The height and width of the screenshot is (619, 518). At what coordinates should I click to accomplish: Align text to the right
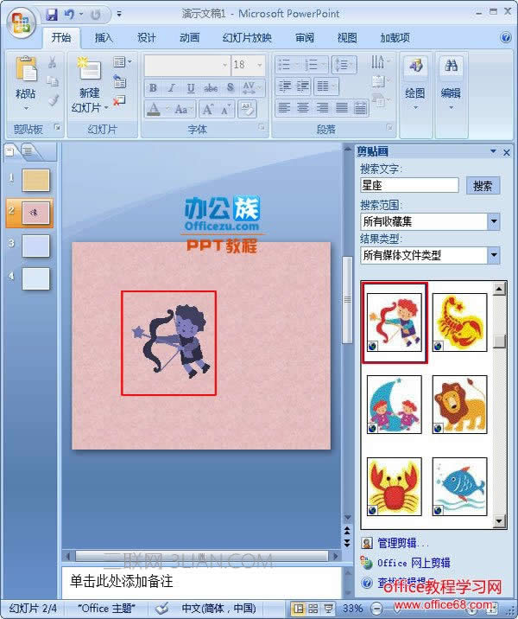[x=322, y=108]
